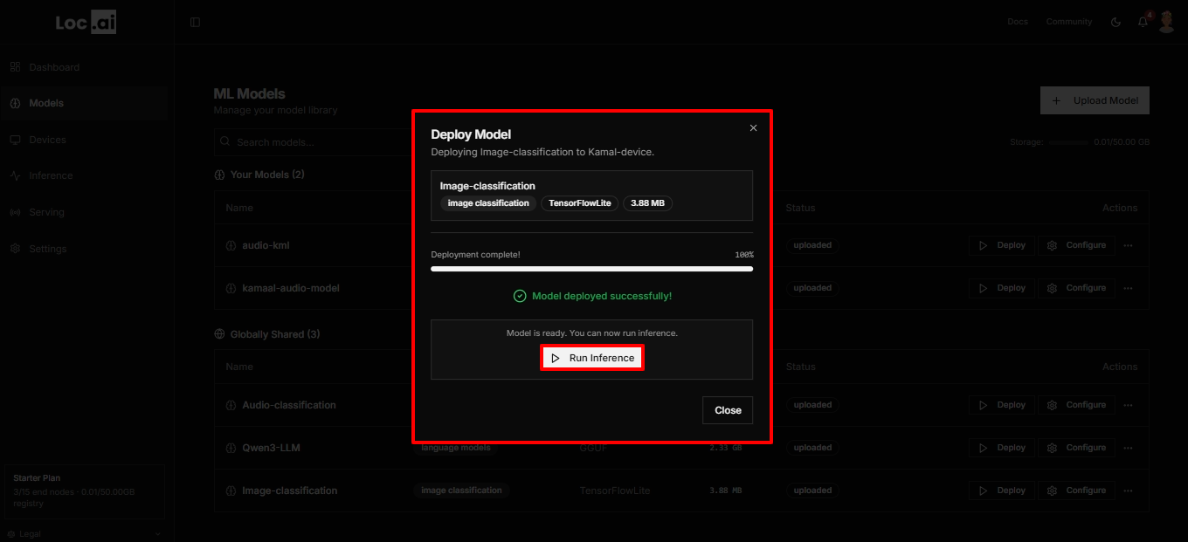
Task: Select Models in the sidebar
Action: click(84, 103)
